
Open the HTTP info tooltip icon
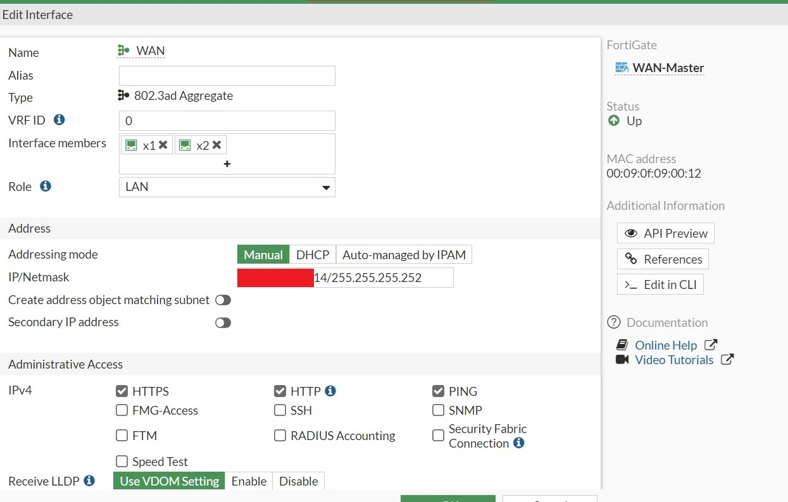click(330, 391)
